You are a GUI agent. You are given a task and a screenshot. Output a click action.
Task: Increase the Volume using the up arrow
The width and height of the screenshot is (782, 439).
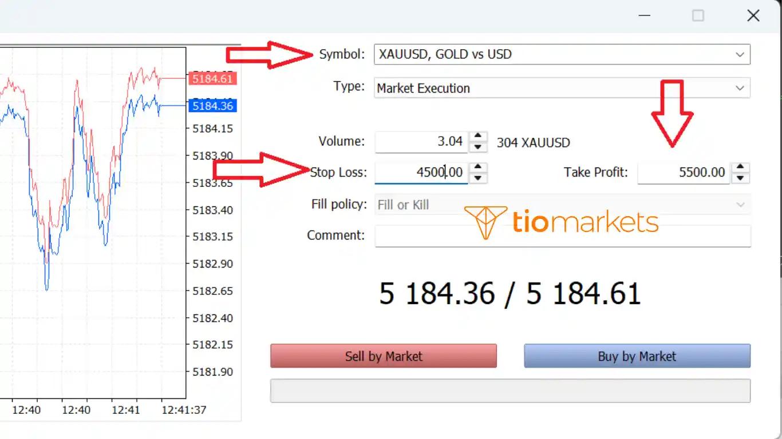pos(478,137)
